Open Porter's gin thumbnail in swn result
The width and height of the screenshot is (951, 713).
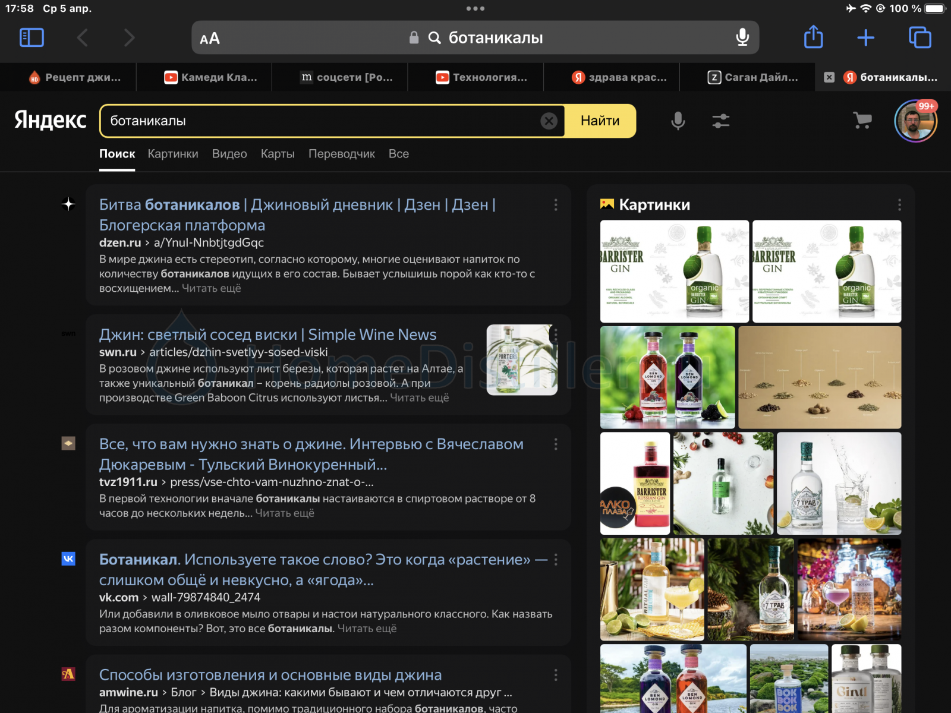click(x=522, y=359)
